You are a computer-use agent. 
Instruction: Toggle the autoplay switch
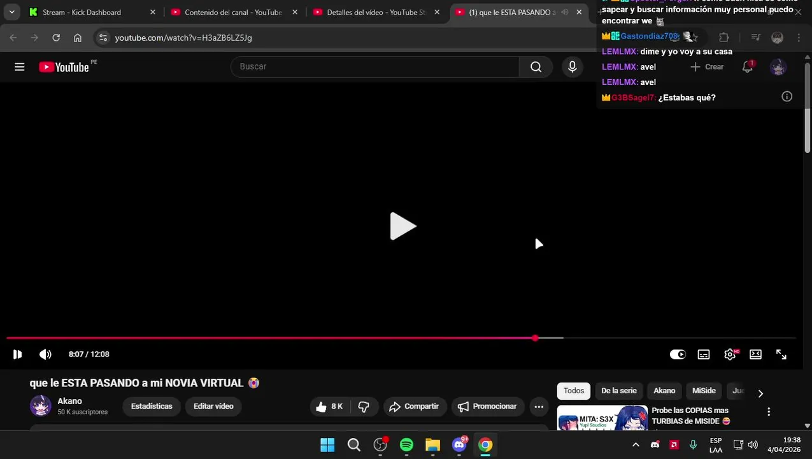coord(678,354)
